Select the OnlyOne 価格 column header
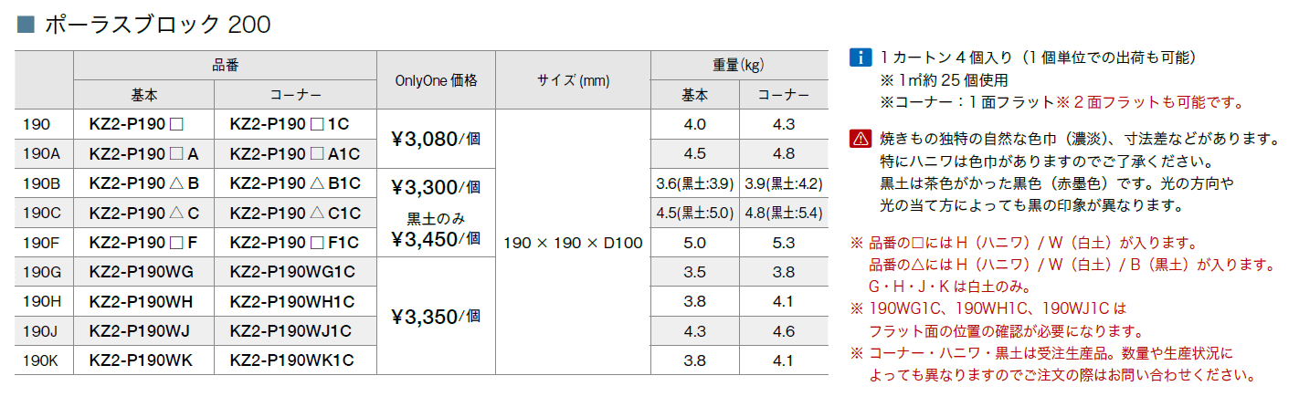The width and height of the screenshot is (1299, 407). (x=436, y=80)
